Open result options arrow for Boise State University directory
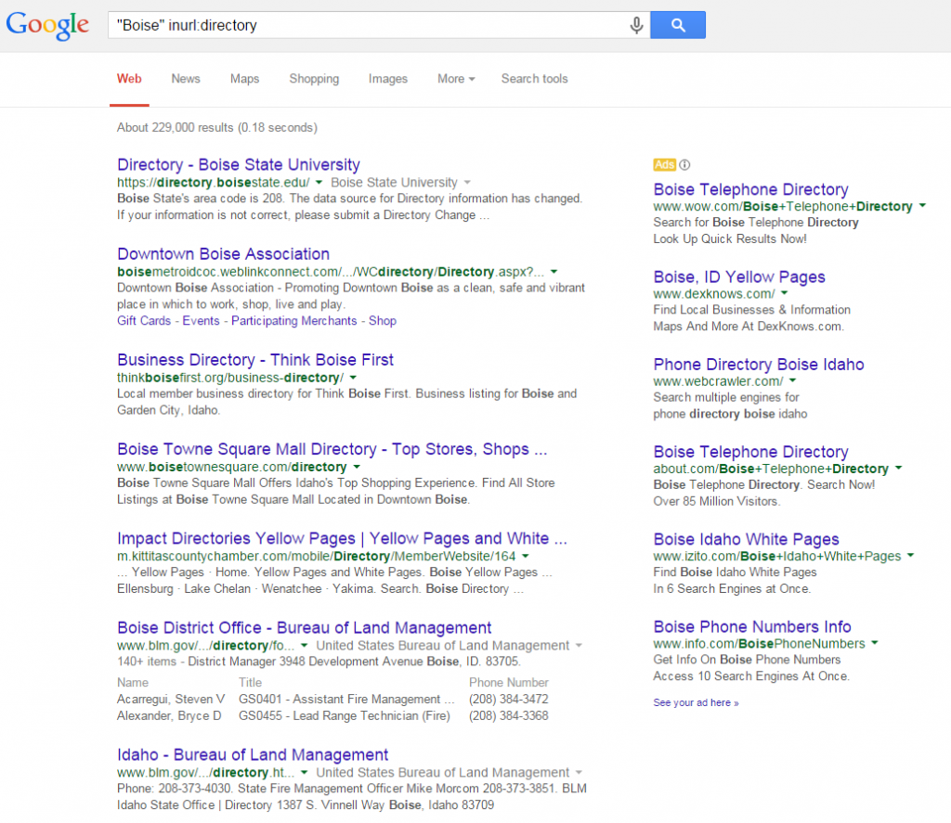This screenshot has width=951, height=823. point(319,183)
